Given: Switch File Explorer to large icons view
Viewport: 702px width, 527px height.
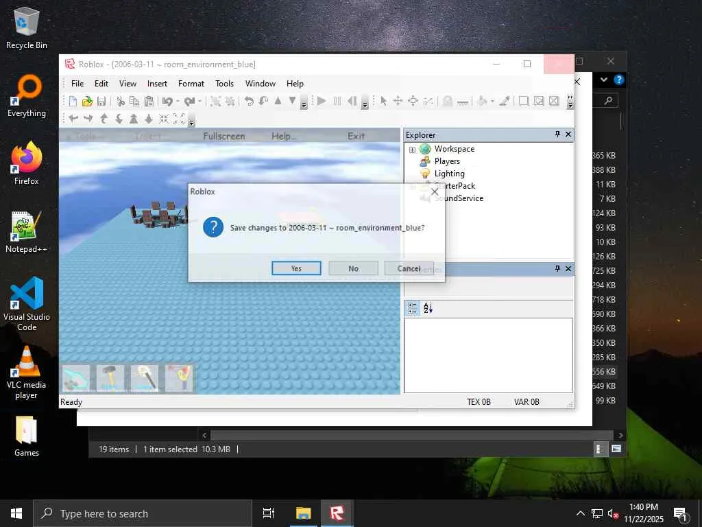Looking at the screenshot, I should [x=616, y=449].
